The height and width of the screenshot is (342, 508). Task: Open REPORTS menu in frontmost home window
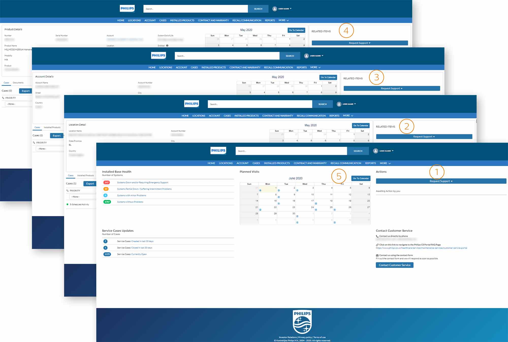(370, 163)
